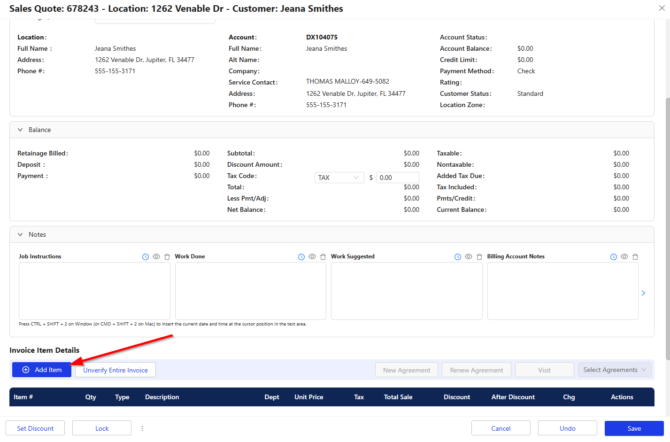Toggle Work Suggested eye visibility icon
Viewport: 670px width, 442px height.
coord(469,256)
